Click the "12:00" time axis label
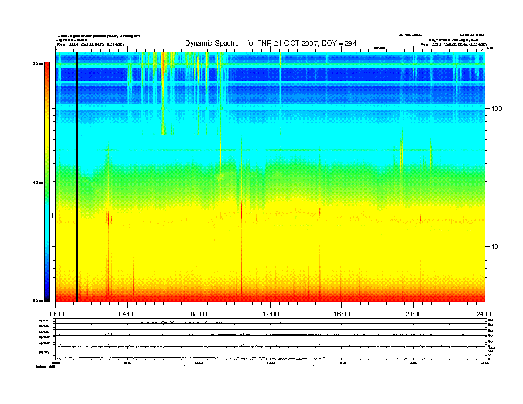The image size is (523, 404). click(271, 314)
